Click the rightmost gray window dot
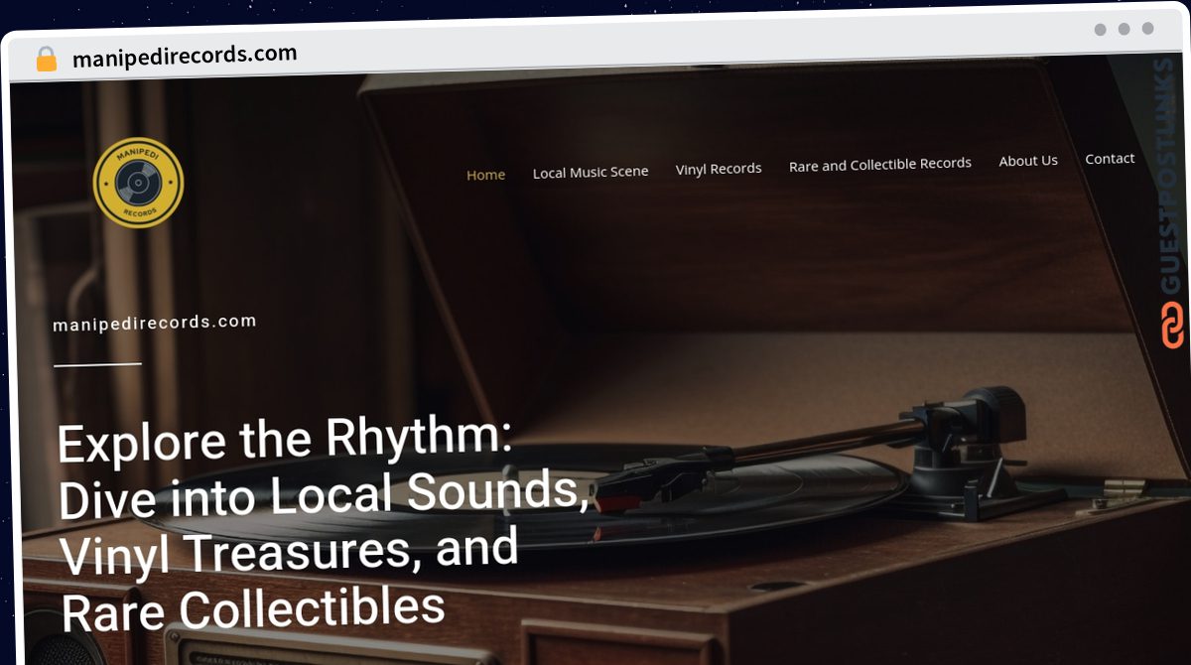1191x665 pixels. pyautogui.click(x=1147, y=29)
